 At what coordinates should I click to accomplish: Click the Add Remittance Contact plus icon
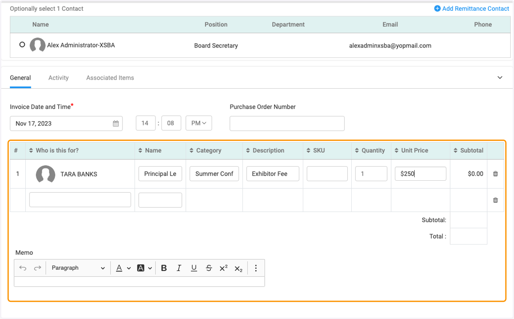click(437, 9)
